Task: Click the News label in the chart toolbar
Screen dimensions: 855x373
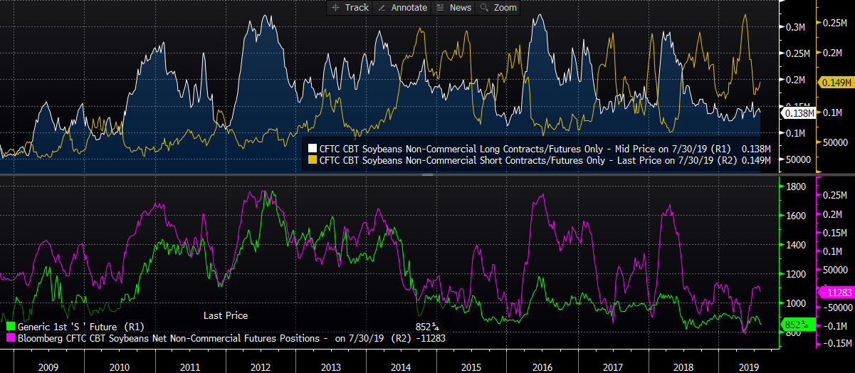Action: coord(460,7)
